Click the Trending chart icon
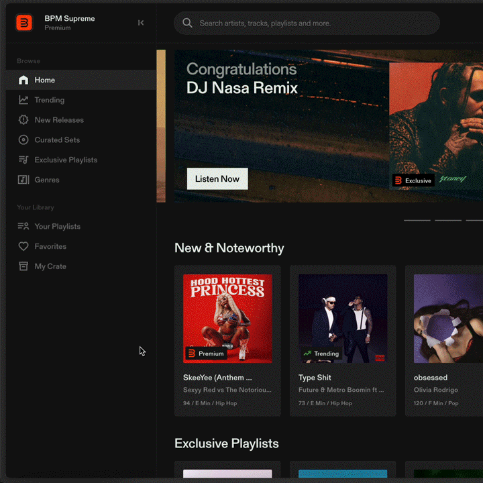This screenshot has height=483, width=483. pyautogui.click(x=23, y=100)
